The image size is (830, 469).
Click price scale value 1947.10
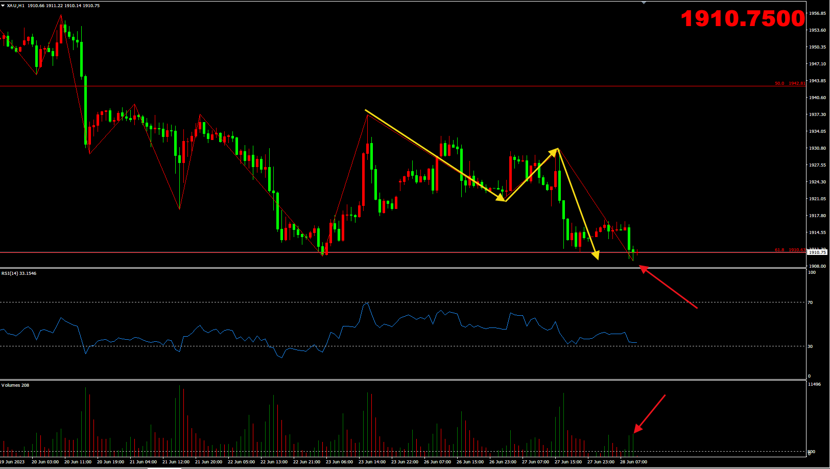pos(817,64)
